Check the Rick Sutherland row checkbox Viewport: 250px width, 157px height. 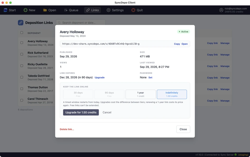(x=22, y=54)
